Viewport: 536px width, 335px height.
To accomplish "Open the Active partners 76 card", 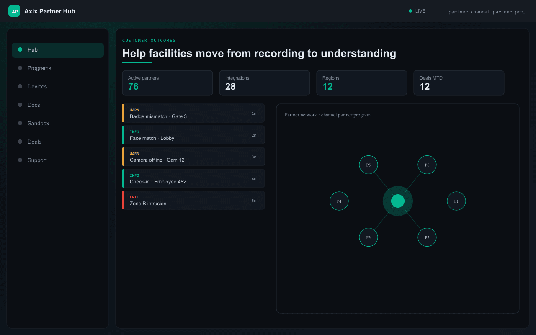I will (167, 83).
